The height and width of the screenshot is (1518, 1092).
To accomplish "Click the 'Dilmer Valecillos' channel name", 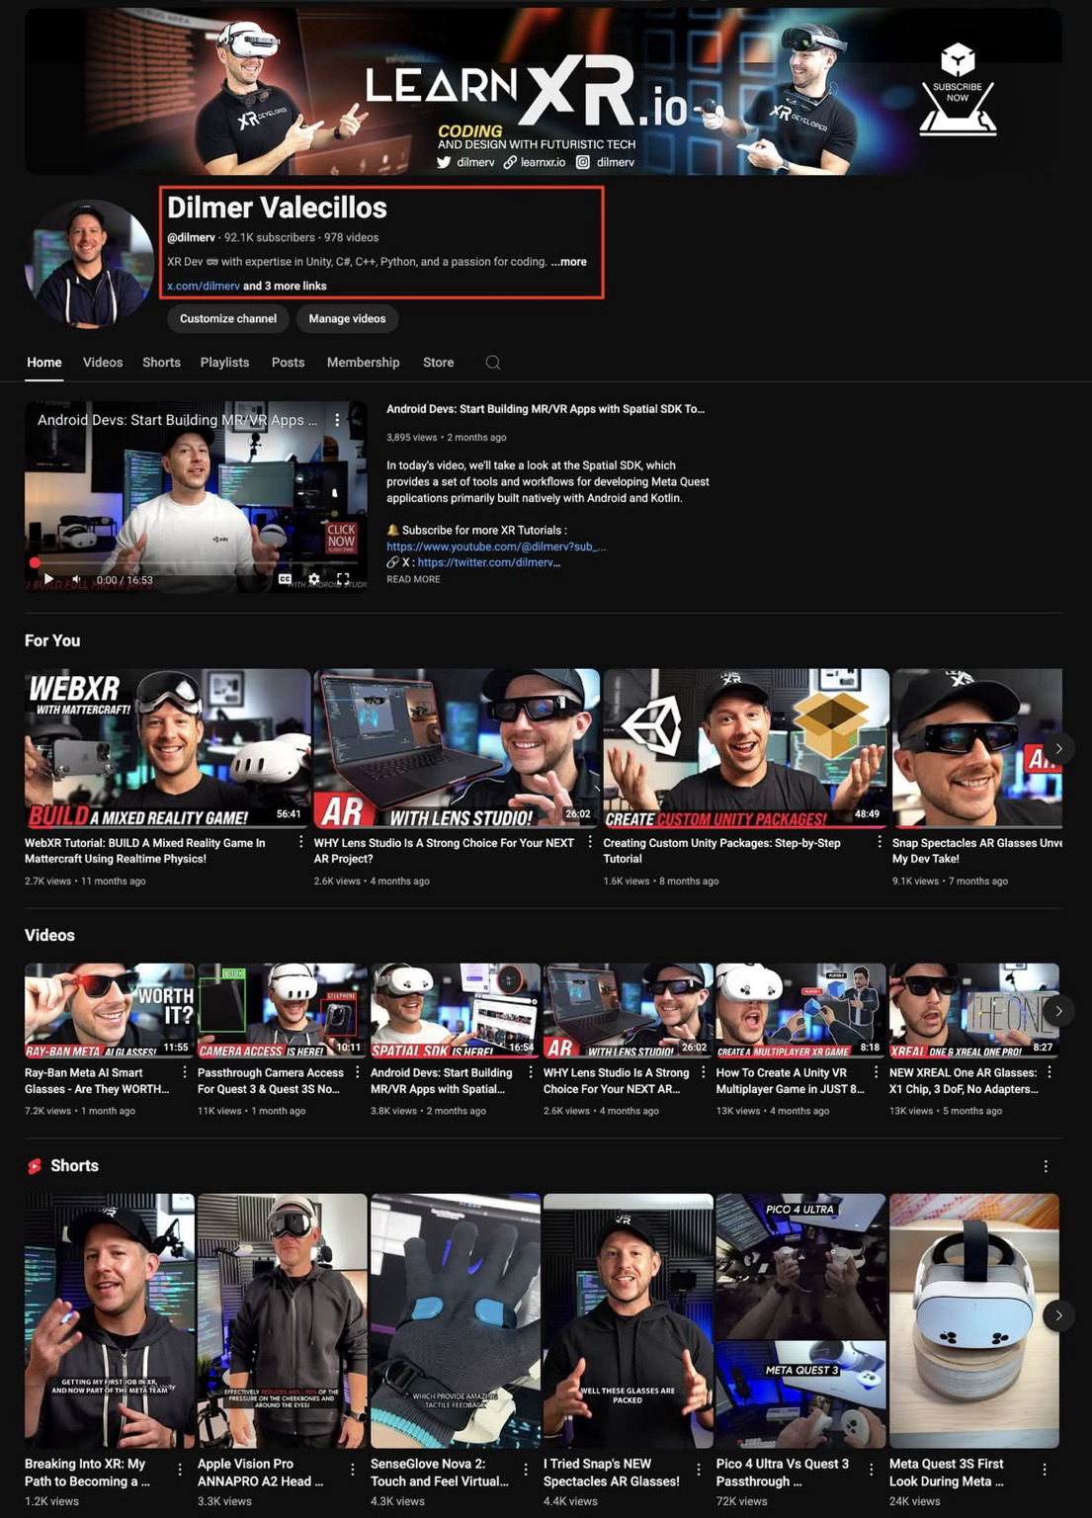I will 277,208.
